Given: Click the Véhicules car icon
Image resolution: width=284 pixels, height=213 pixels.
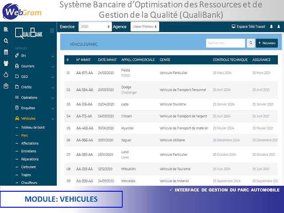Looking at the screenshot, I should tap(17, 118).
